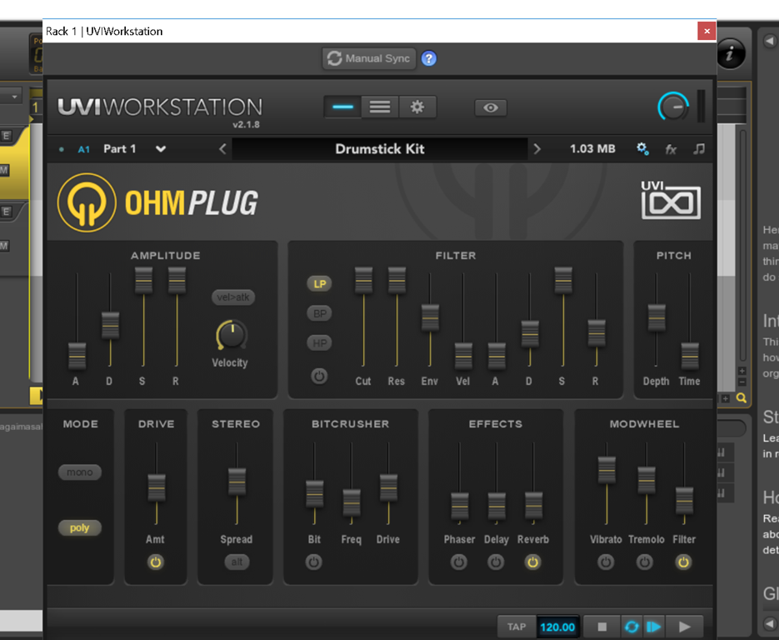The image size is (779, 640).
Task: Click the Ohm Plug logo icon
Action: (x=87, y=202)
